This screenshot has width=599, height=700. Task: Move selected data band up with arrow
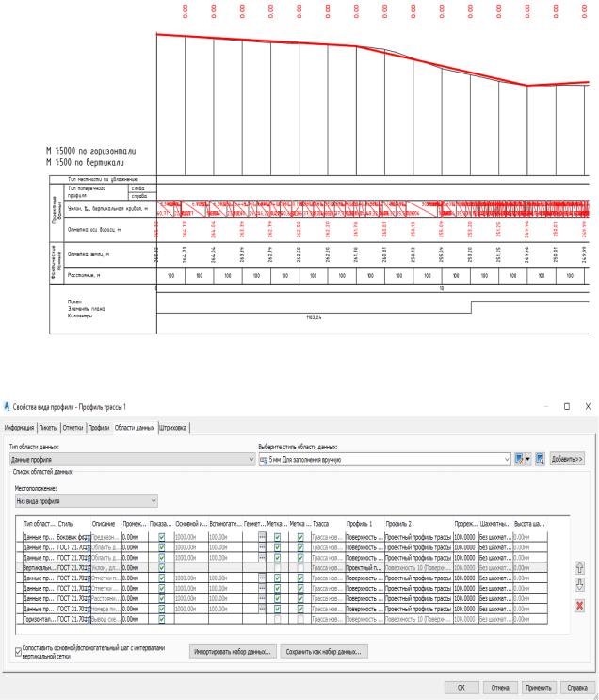(579, 567)
